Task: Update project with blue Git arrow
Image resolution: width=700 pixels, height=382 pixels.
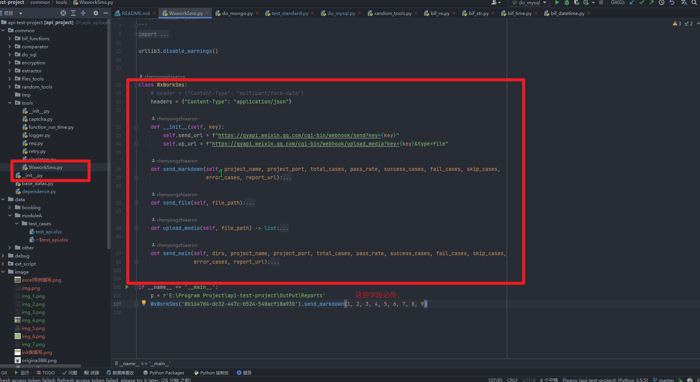Action: point(632,2)
